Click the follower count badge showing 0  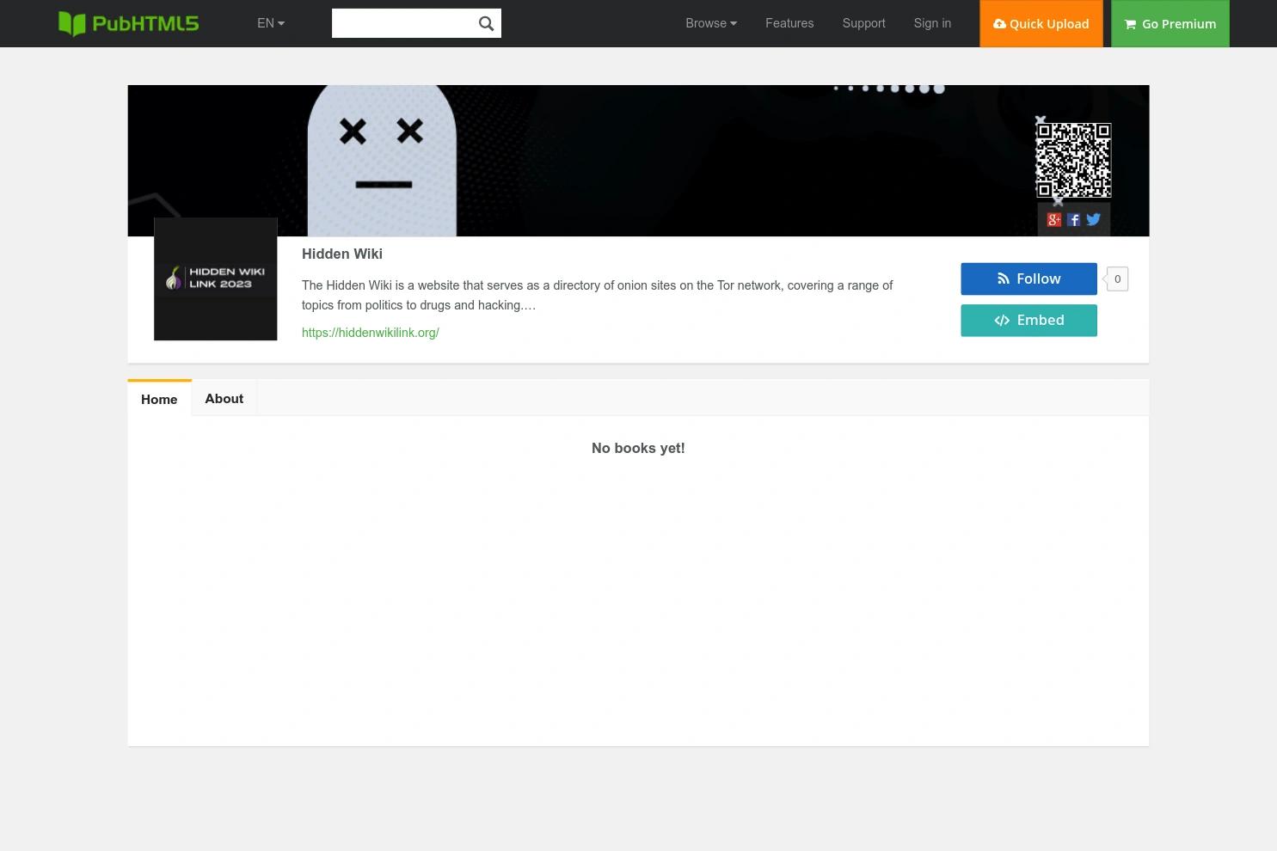tap(1117, 279)
